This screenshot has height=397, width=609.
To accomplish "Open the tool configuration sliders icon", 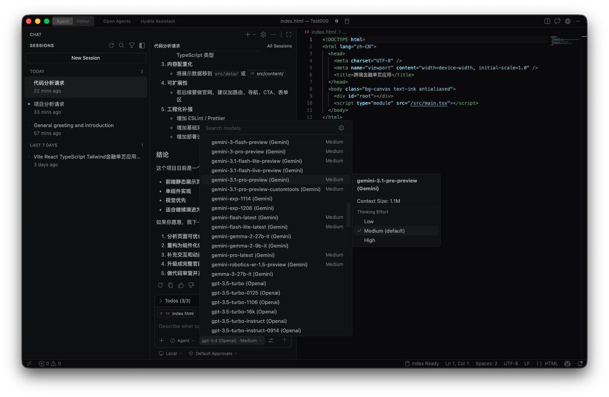I will coord(271,341).
